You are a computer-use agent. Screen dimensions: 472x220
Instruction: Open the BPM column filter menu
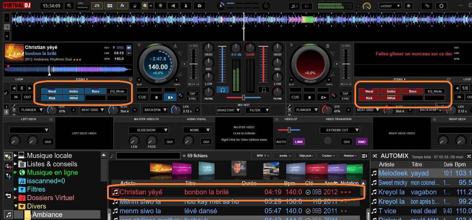pos(261,156)
